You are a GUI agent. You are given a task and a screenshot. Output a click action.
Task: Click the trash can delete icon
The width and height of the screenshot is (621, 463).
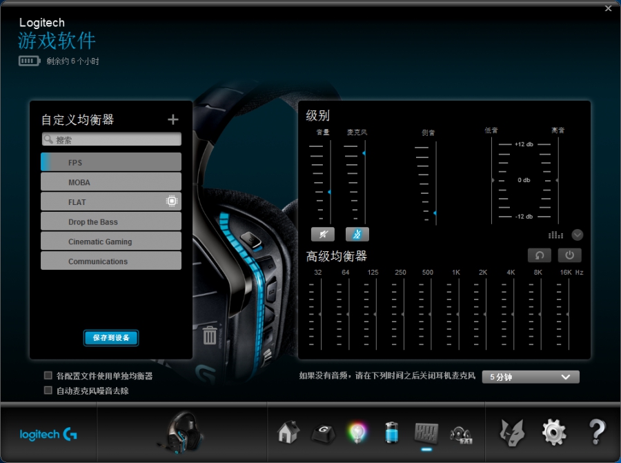(210, 336)
